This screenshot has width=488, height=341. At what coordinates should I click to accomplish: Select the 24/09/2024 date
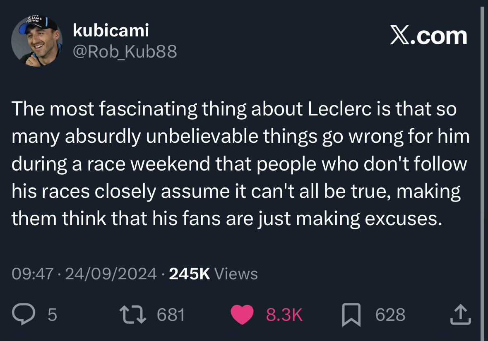coord(111,274)
